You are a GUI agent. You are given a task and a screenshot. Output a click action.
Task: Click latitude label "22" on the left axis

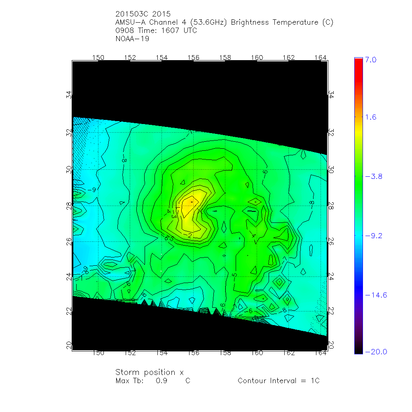pos(68,311)
